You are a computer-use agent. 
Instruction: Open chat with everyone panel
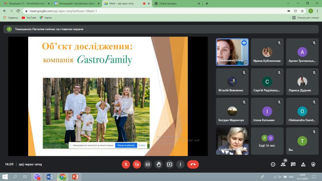293,165
